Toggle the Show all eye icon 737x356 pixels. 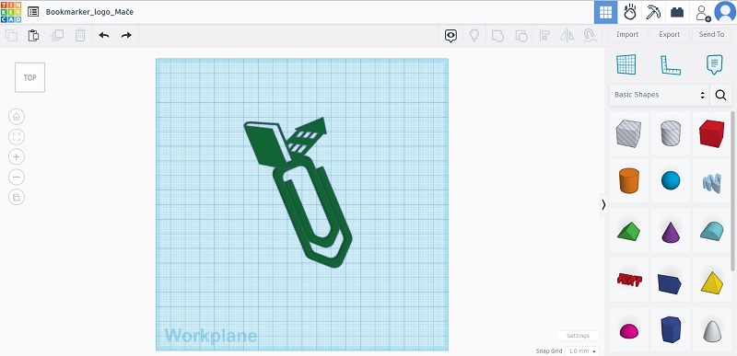(450, 36)
